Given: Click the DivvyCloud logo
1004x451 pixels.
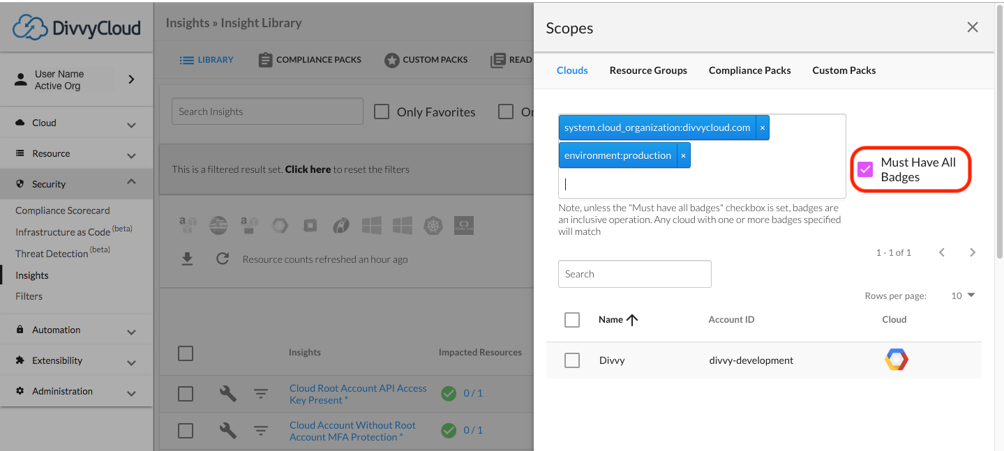Looking at the screenshot, I should (x=77, y=27).
